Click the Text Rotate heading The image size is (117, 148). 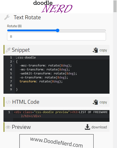pos(27,17)
